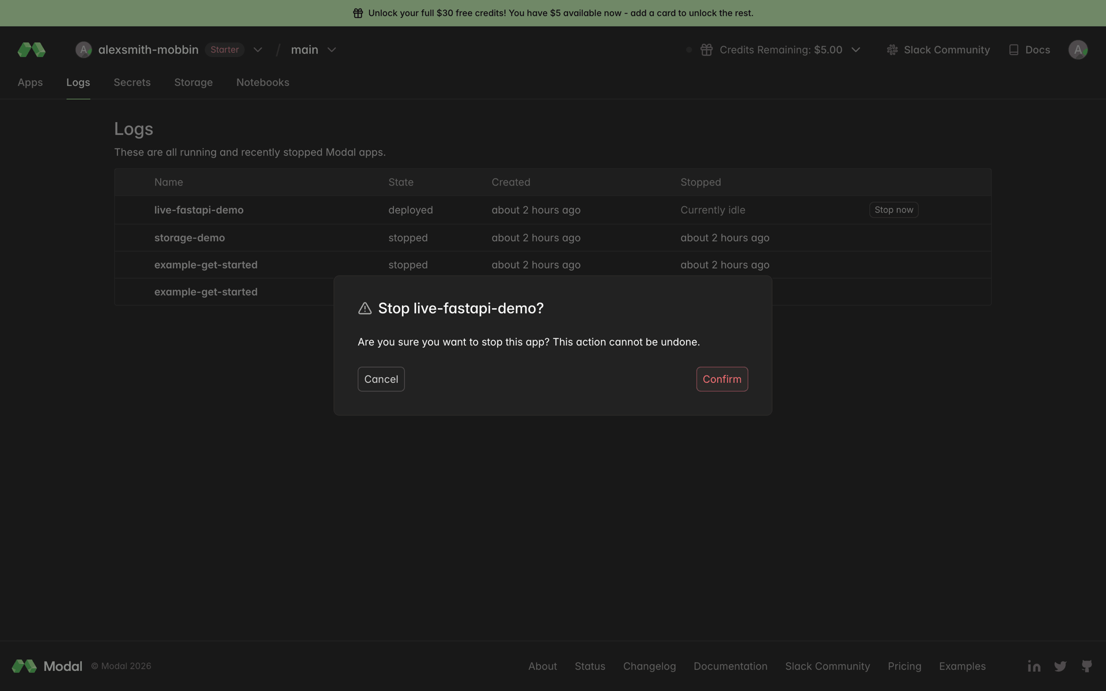Open the storage-demo log row

[553, 238]
